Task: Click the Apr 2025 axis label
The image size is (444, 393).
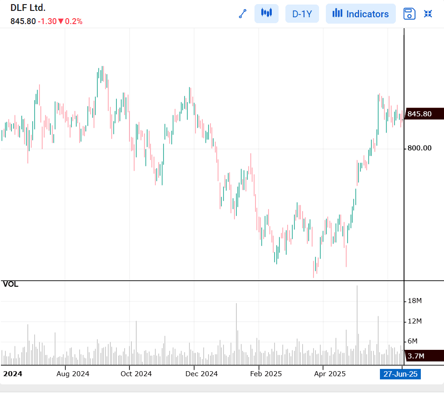Action: [x=330, y=374]
